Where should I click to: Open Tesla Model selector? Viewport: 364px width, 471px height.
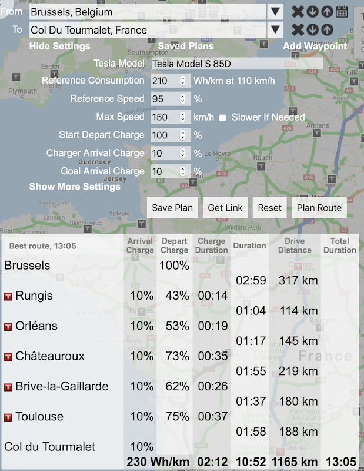click(x=237, y=64)
